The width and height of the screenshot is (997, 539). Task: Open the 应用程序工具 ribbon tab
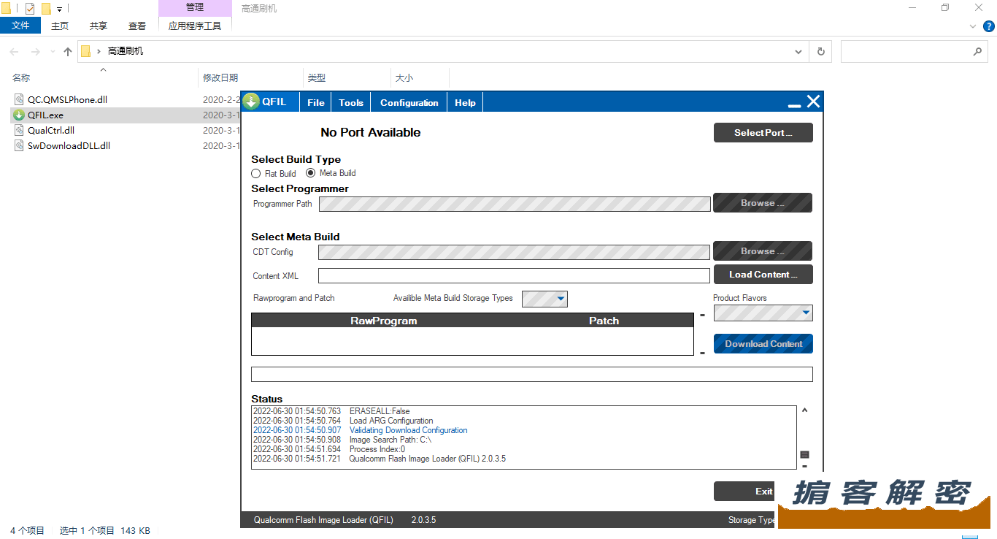(x=195, y=26)
